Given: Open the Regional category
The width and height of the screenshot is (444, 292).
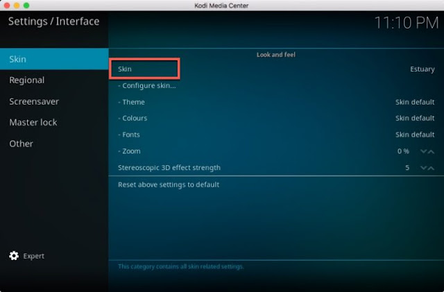Looking at the screenshot, I should [54, 80].
